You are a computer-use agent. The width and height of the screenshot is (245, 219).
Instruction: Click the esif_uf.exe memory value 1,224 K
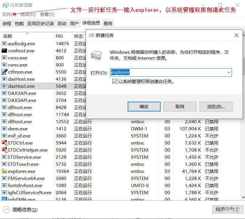(x=193, y=136)
